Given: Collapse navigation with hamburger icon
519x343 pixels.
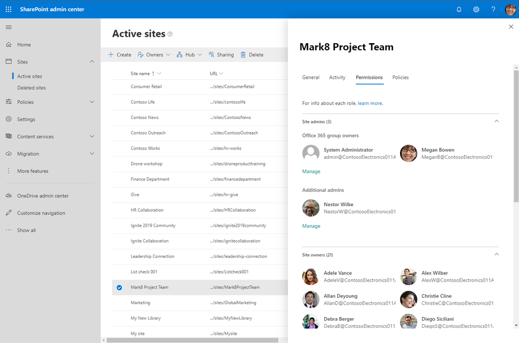Looking at the screenshot, I should (x=9, y=27).
